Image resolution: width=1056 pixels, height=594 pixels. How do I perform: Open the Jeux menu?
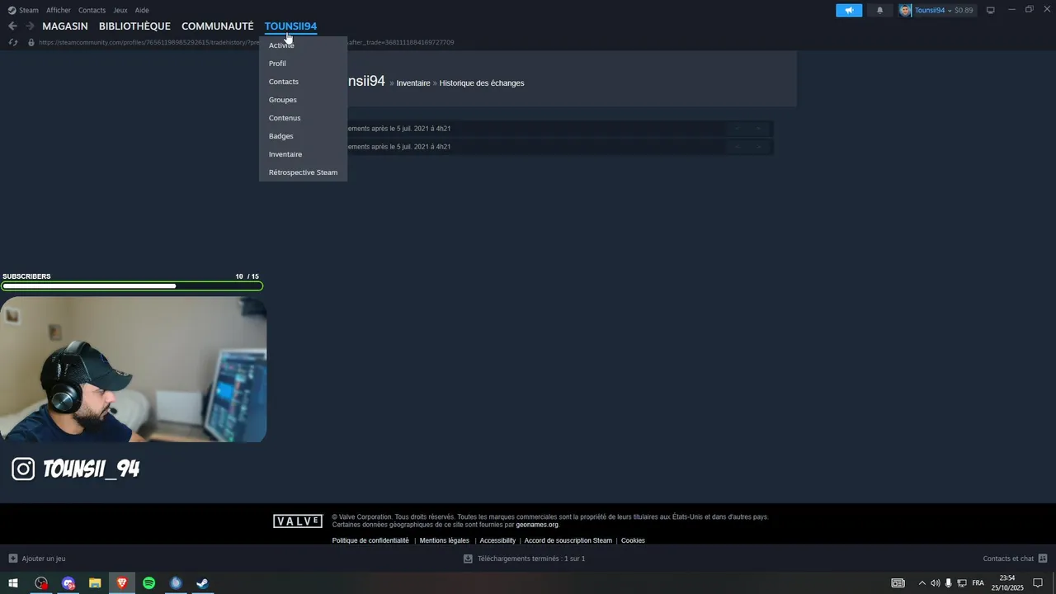point(120,10)
